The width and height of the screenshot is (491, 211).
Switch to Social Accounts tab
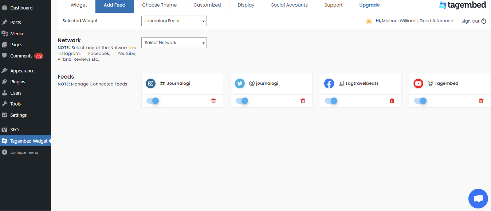(x=290, y=5)
